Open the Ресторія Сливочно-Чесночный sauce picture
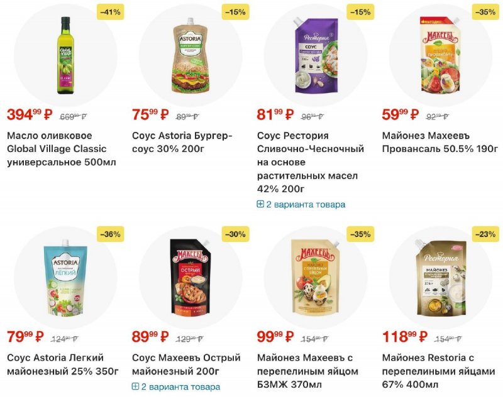Screen dimensions: 503x399 pos(316,55)
